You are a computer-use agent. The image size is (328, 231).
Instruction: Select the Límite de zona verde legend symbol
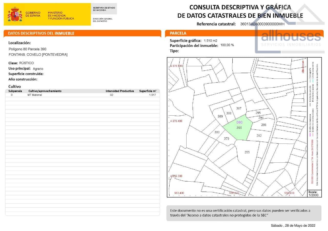(313, 80)
